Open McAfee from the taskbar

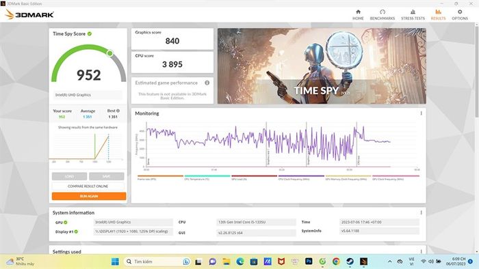pyautogui.click(x=281, y=261)
